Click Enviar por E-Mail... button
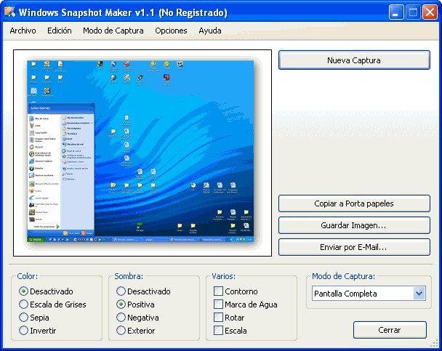Image resolution: width=442 pixels, height=351 pixels. tap(354, 247)
